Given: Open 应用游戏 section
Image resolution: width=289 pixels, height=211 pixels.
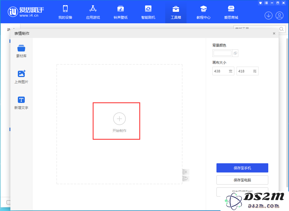Looking at the screenshot, I should coord(93,12).
